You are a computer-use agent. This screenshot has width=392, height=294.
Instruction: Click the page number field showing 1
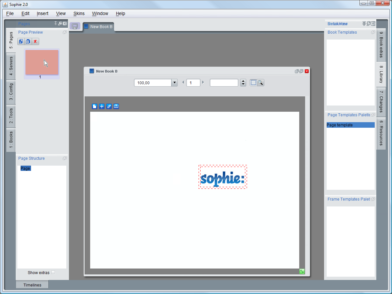pos(193,83)
